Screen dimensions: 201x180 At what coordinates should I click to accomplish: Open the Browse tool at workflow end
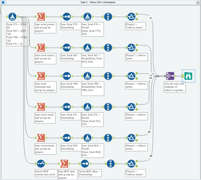coord(188,76)
